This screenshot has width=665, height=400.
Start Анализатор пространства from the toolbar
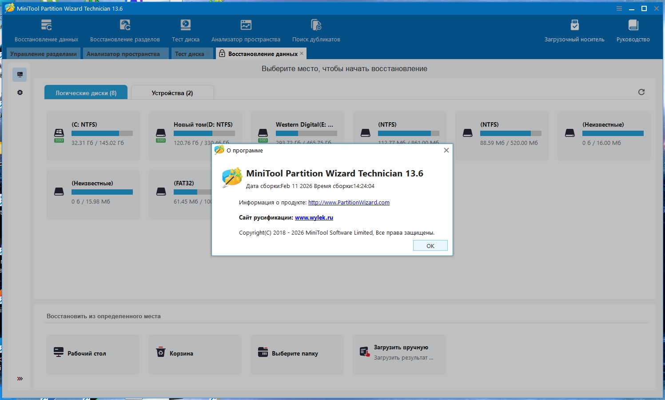tap(246, 30)
